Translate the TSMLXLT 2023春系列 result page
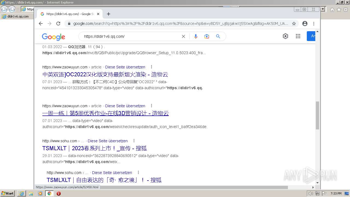The image size is (350, 197). pos(108,141)
